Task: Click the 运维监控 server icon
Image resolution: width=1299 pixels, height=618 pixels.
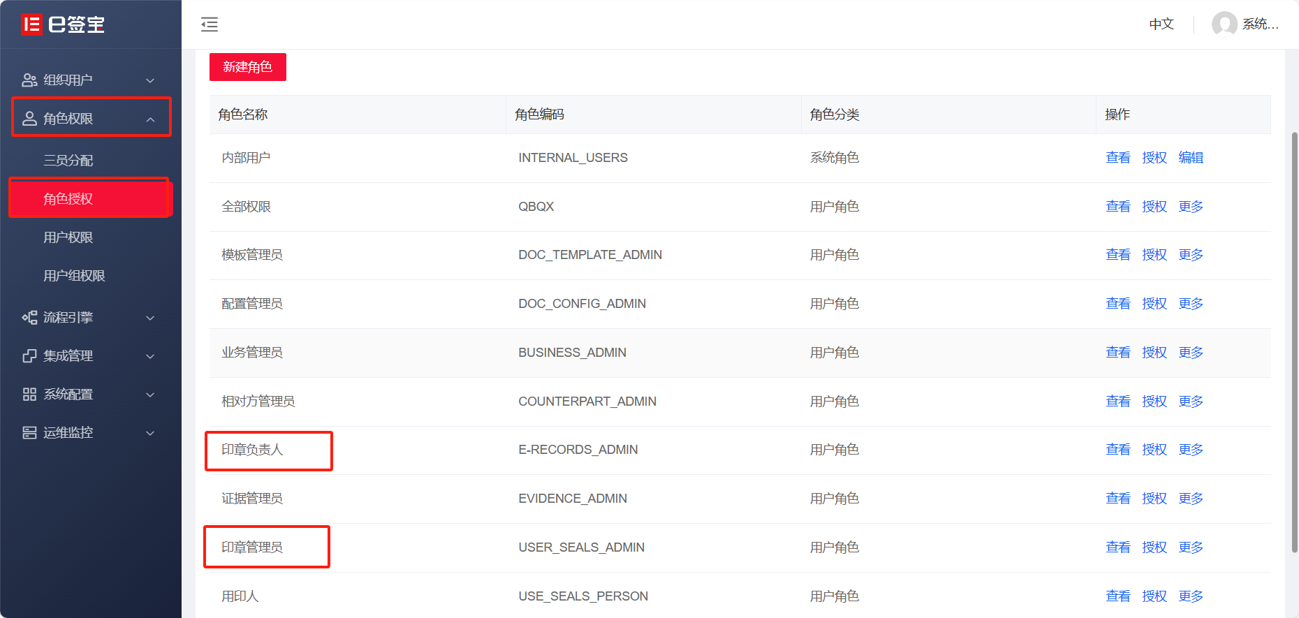Action: tap(29, 433)
